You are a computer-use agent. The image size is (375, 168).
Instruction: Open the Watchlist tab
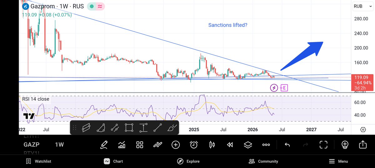pos(39,161)
